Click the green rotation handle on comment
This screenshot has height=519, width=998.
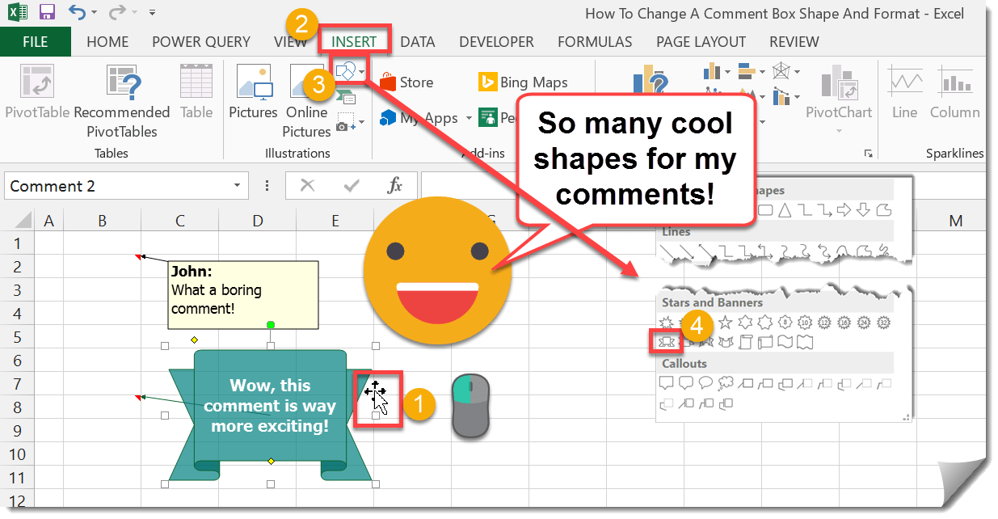click(x=271, y=325)
